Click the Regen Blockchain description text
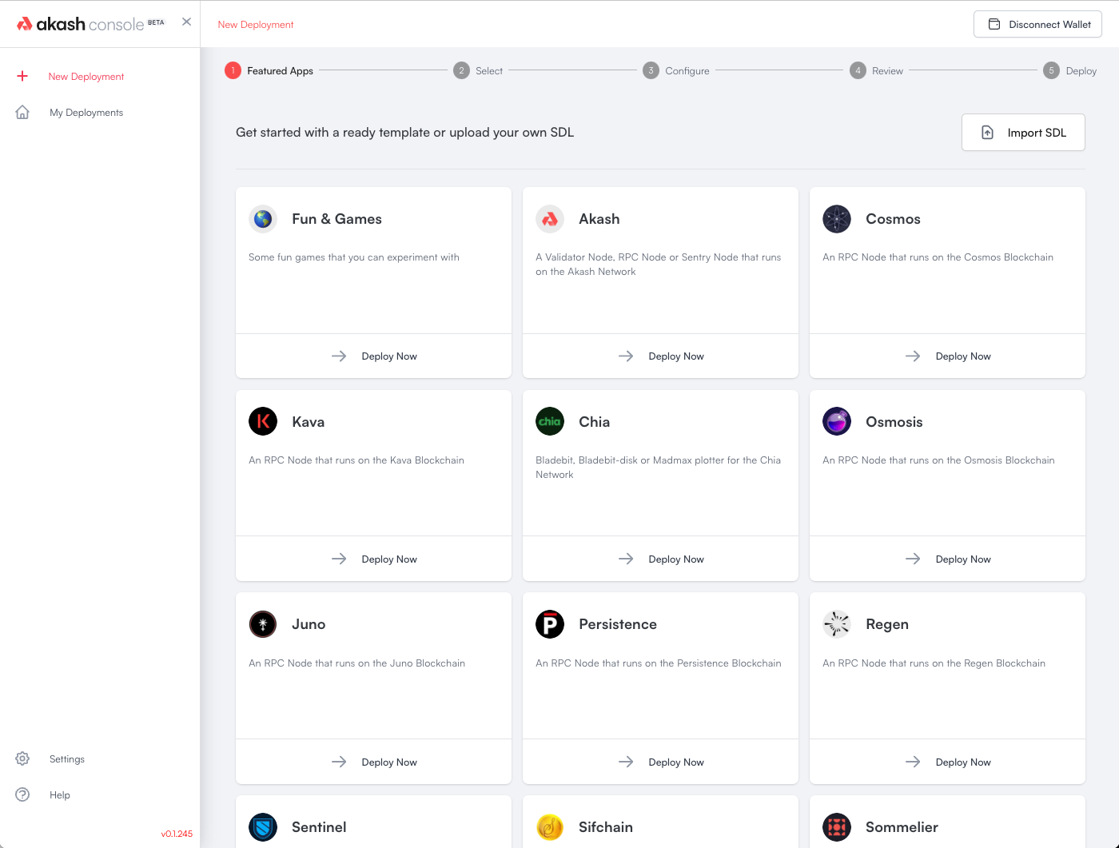 [934, 663]
